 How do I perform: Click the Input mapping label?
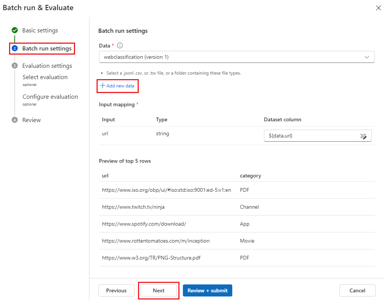pyautogui.click(x=117, y=104)
